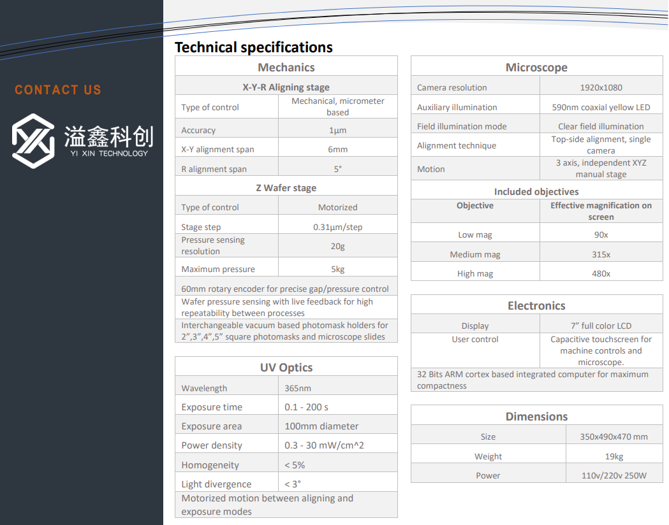Click the '90x' magnification value
Screen dimensions: 669x525
click(601, 235)
